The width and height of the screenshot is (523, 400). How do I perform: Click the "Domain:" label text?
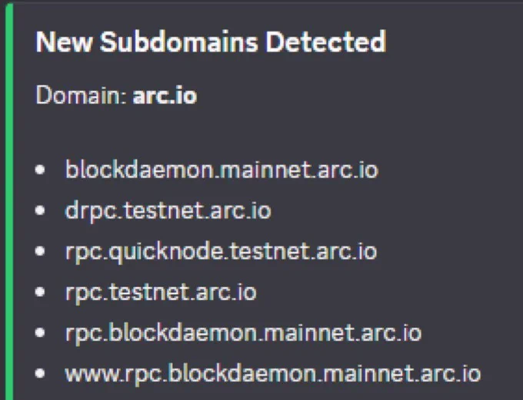coord(80,95)
